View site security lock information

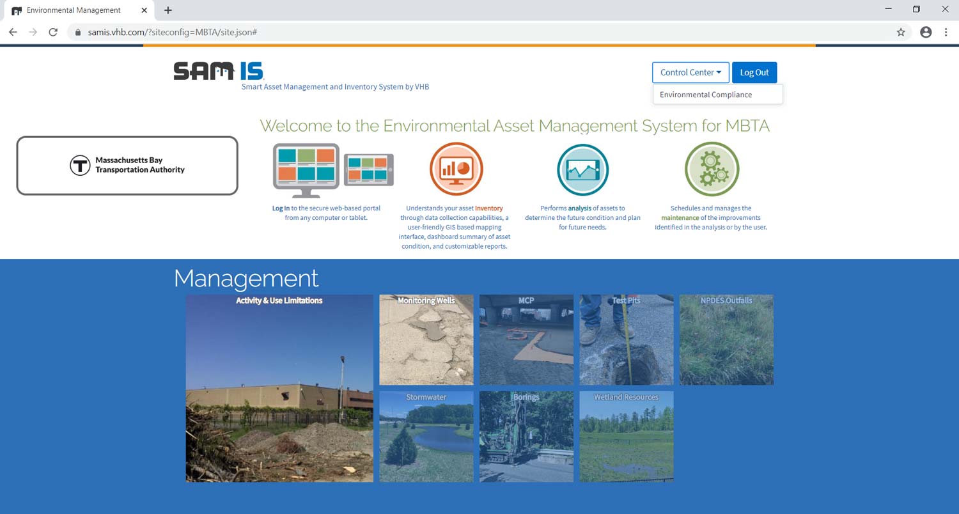[x=78, y=32]
